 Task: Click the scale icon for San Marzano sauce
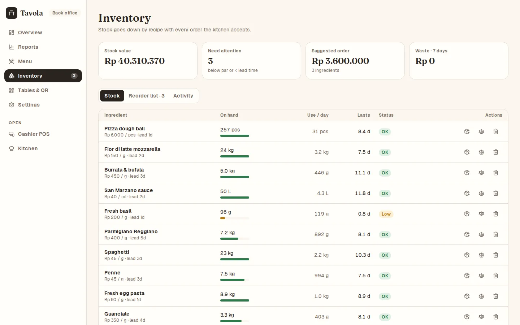[481, 193]
